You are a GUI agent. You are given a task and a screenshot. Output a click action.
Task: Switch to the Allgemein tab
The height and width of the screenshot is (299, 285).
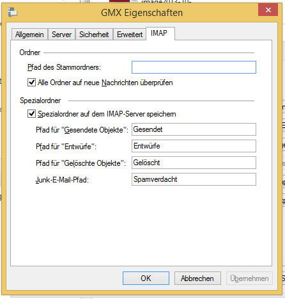tap(29, 35)
